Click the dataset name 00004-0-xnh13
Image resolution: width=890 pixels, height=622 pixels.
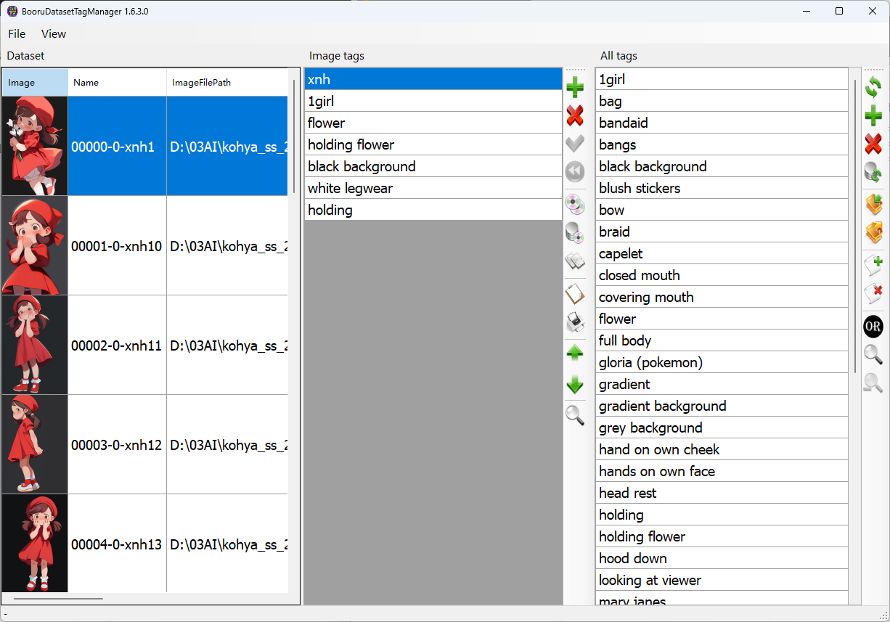click(117, 544)
